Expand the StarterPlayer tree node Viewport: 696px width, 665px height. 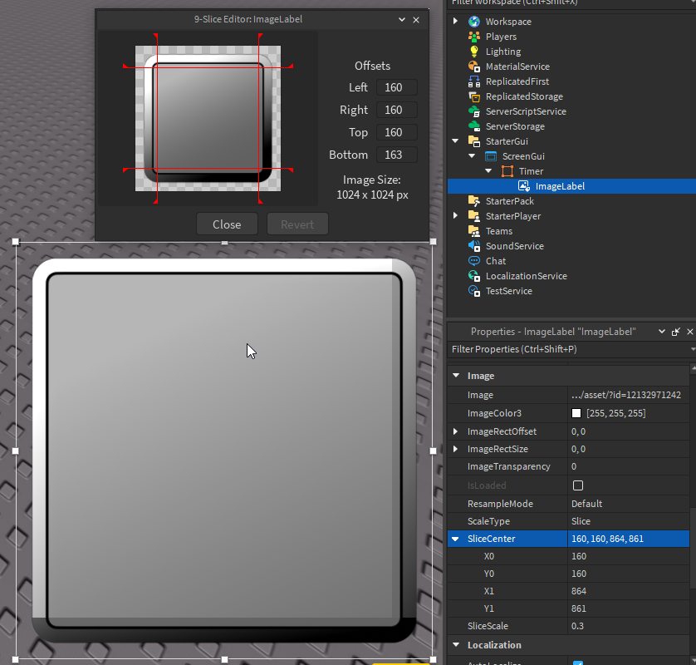455,215
